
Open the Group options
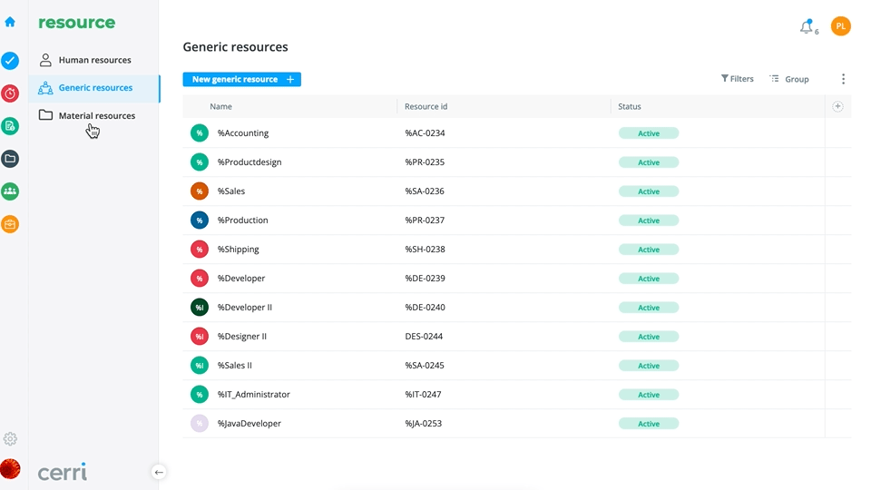(788, 79)
